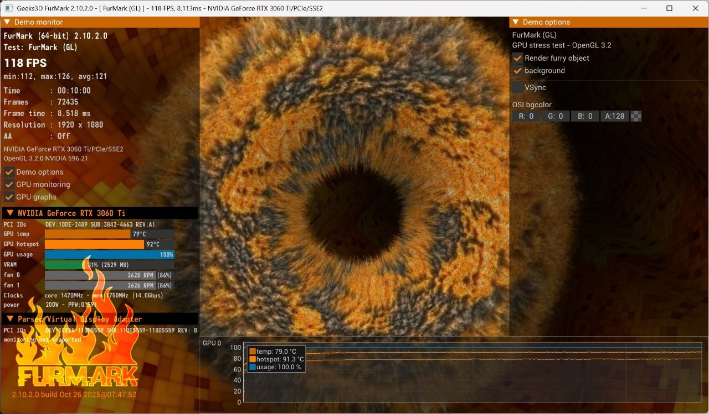Uncheck the GPU monitoring checkbox

(9, 185)
